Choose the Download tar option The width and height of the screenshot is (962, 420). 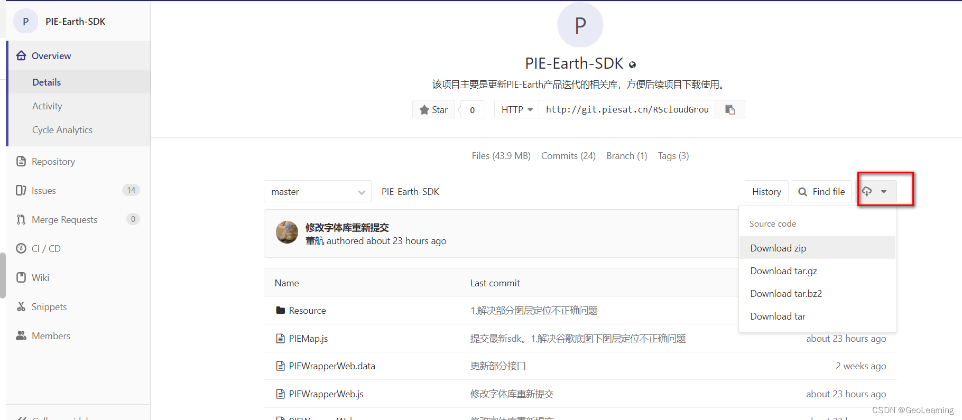click(x=817, y=316)
